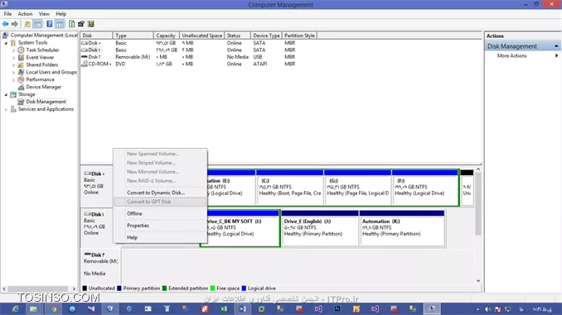Open Internet Explorer from the taskbar

point(16,309)
